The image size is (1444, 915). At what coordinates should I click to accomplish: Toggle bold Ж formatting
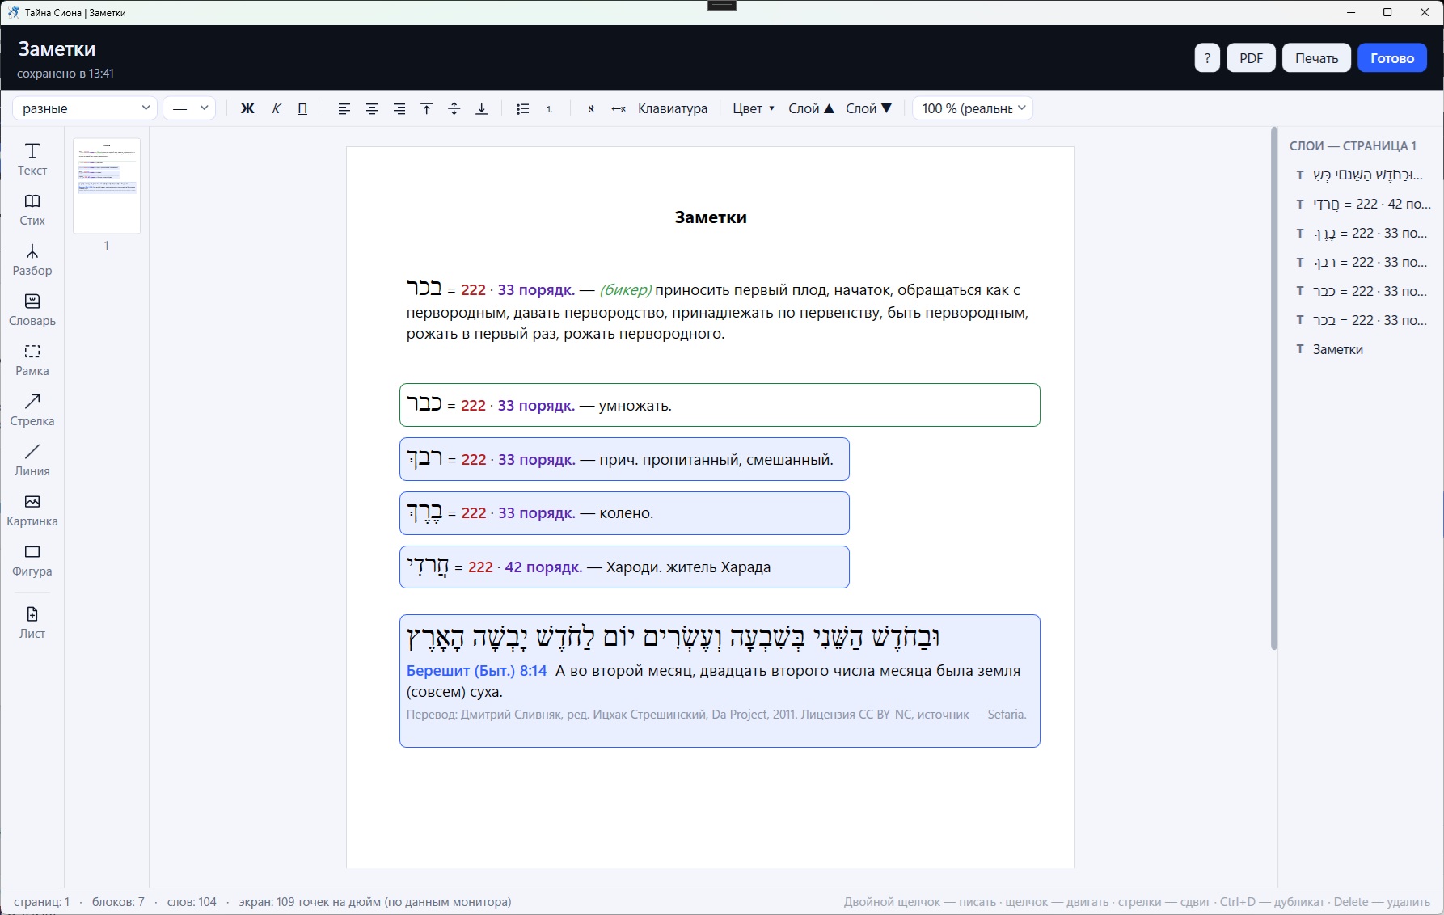[x=247, y=108]
